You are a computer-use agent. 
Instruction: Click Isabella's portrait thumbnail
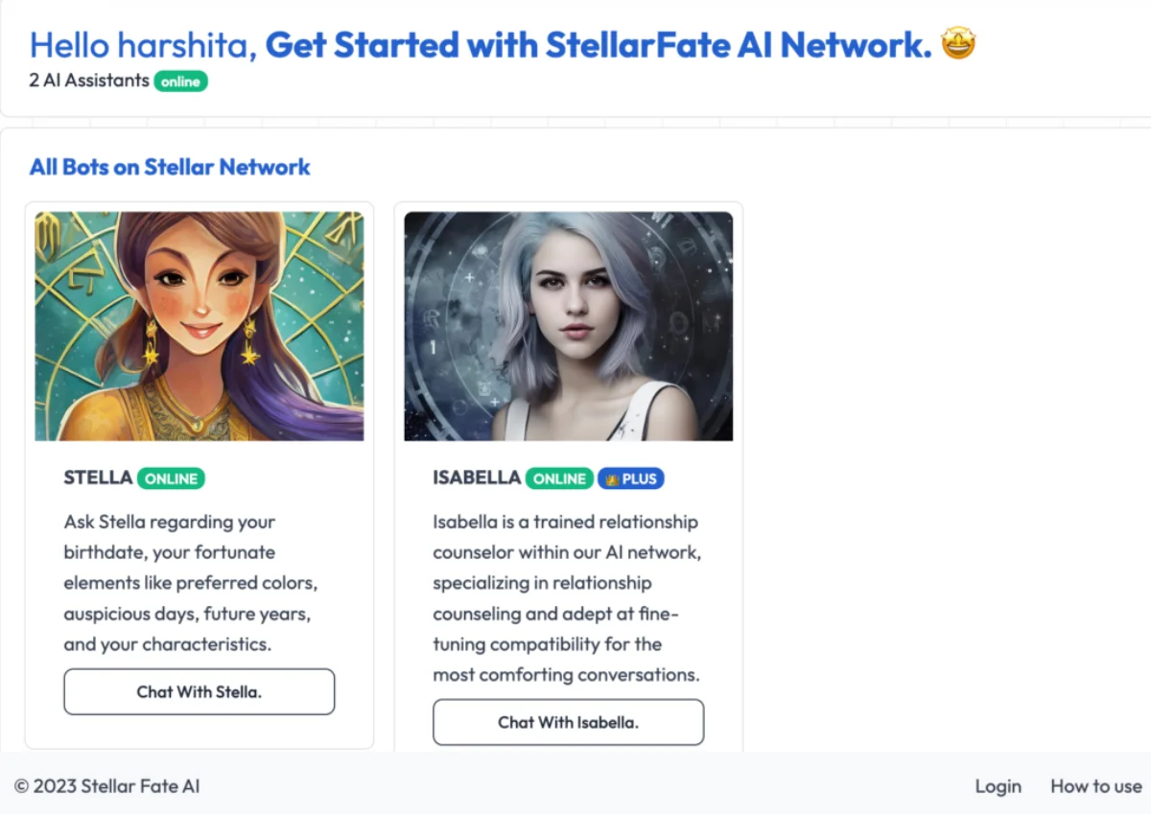coord(568,326)
